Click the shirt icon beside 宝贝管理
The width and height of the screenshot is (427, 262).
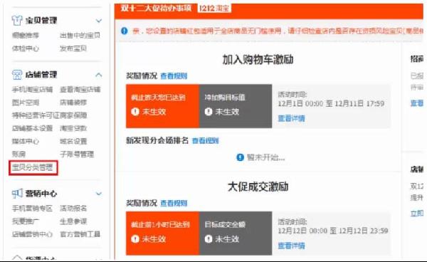17,21
